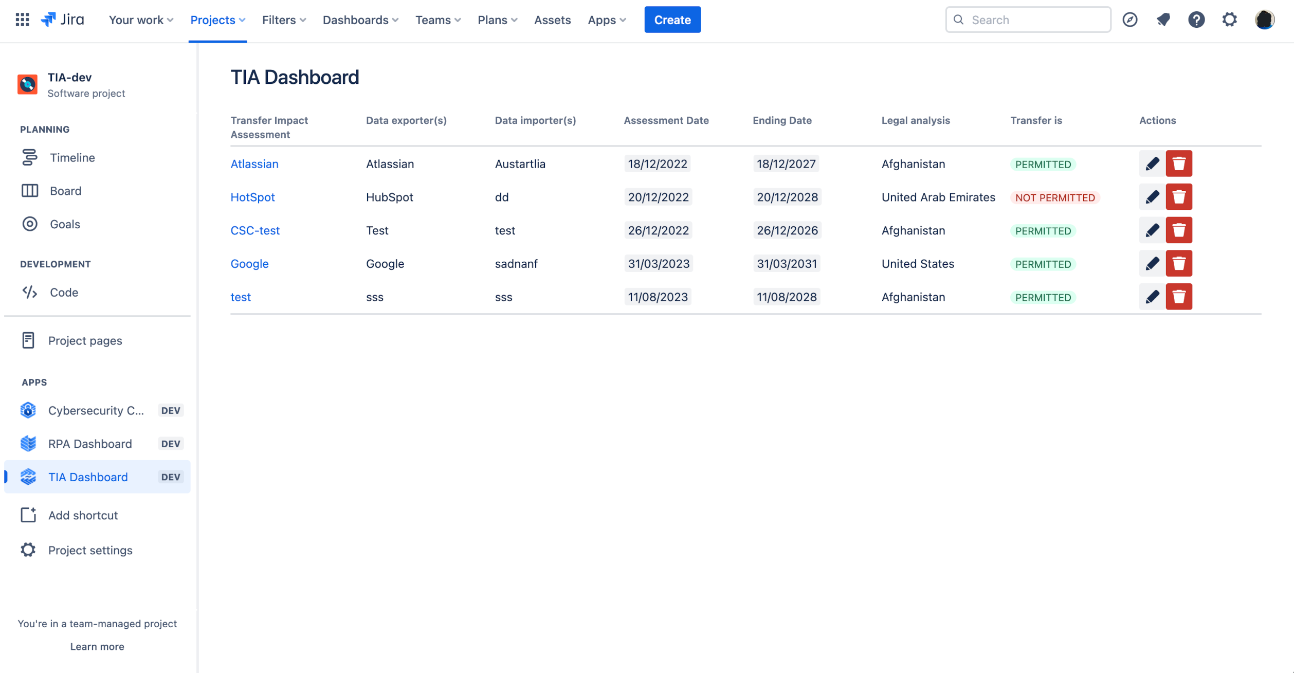Expand the Teams dropdown

point(438,20)
